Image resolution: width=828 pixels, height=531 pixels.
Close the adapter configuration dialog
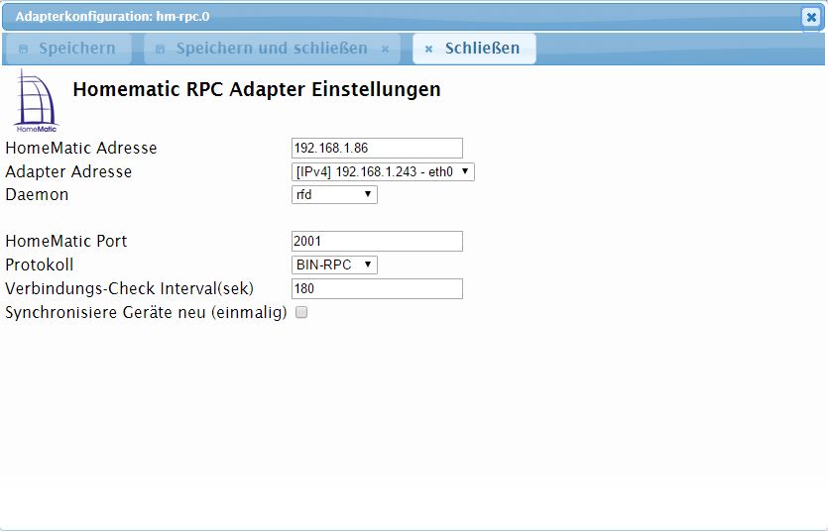pyautogui.click(x=810, y=18)
